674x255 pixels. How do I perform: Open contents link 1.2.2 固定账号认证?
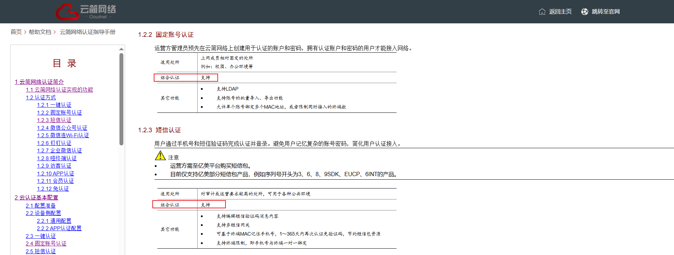59,112
